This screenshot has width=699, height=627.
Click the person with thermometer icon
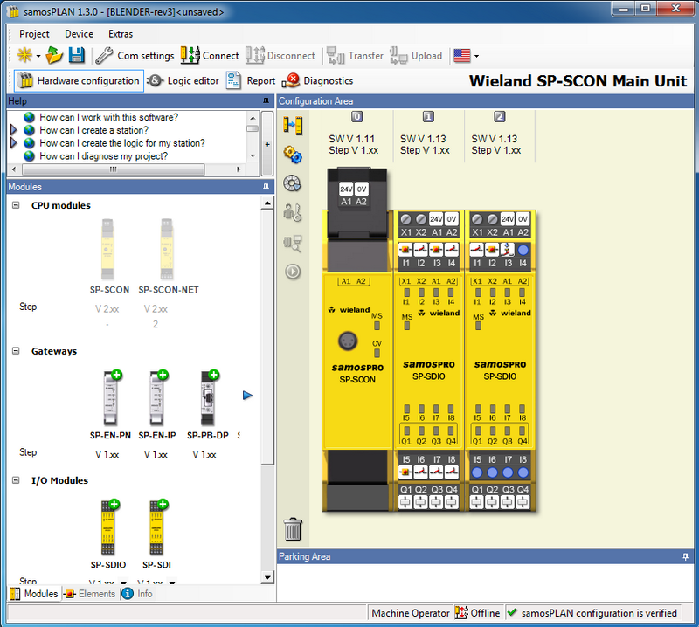[x=293, y=212]
